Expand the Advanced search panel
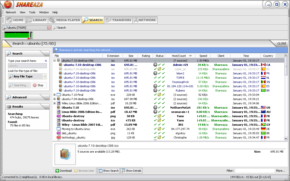This screenshot has width=290, height=181. click(x=27, y=97)
